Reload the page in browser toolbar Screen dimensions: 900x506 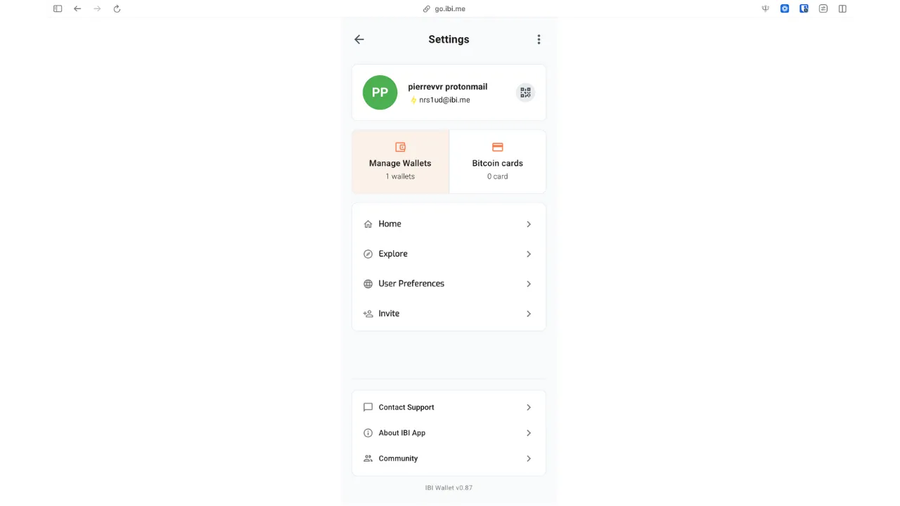[x=117, y=8]
